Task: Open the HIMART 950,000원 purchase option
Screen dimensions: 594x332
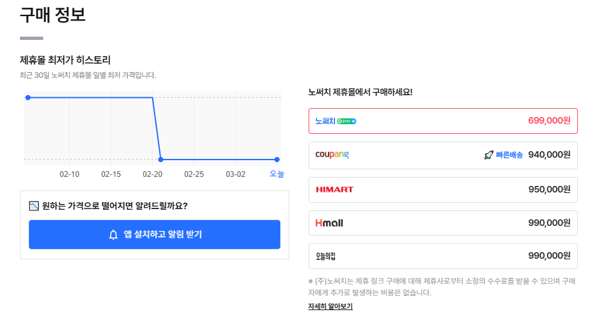Action: 443,189
